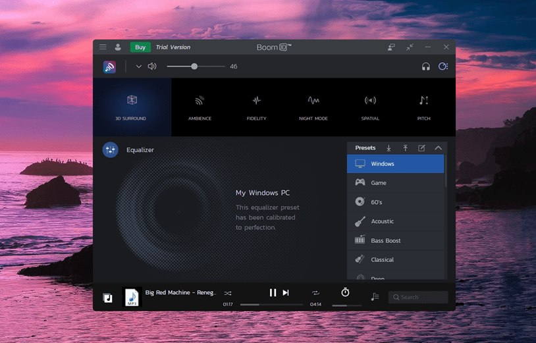This screenshot has width=536, height=343.
Task: Open the playlist queue icon
Action: point(375,297)
